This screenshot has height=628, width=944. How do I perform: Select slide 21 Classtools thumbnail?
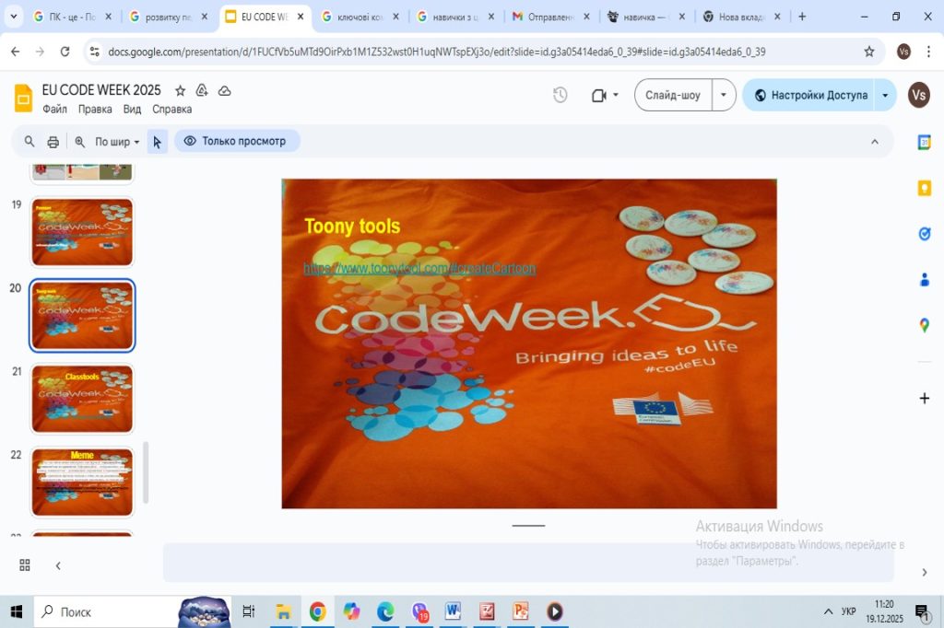coord(82,398)
